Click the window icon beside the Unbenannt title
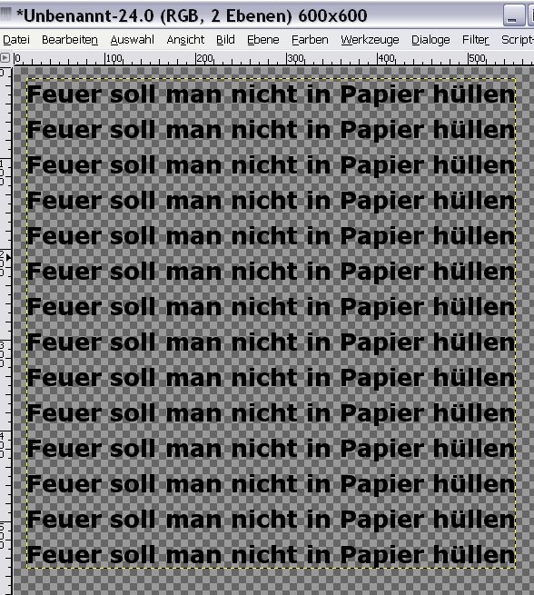This screenshot has height=595, width=534. tap(5, 15)
